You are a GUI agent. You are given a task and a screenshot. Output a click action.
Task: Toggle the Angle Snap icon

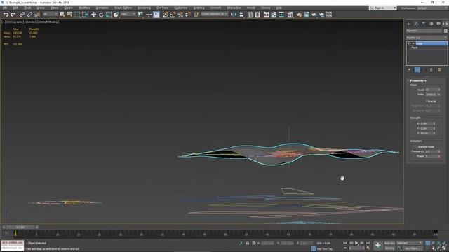pos(173,15)
